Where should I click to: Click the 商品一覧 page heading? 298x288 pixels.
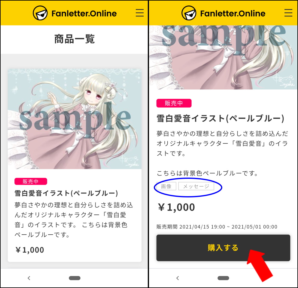click(74, 39)
